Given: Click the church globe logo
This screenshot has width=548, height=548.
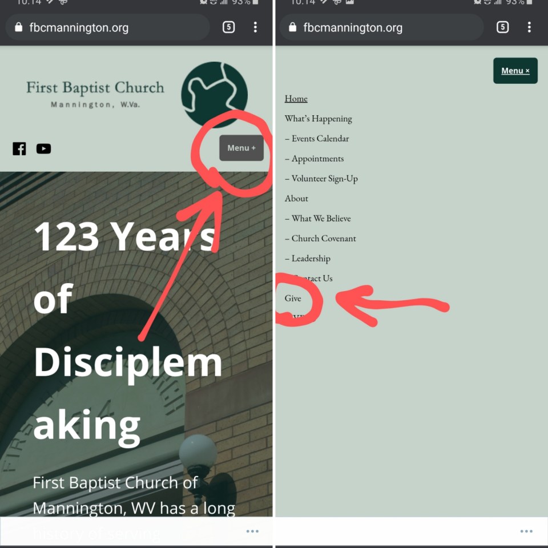Looking at the screenshot, I should [214, 95].
